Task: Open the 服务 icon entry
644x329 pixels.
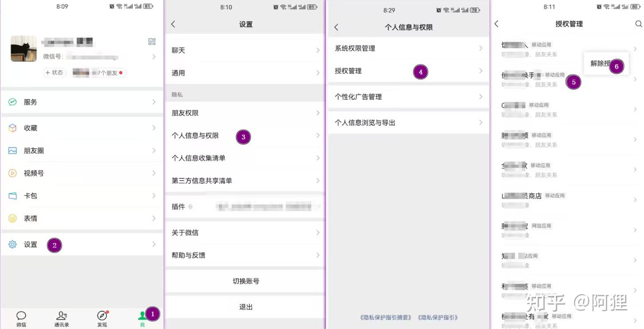Action: 12,102
